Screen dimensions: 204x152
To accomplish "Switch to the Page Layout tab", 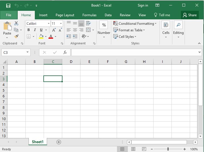I will pyautogui.click(x=65, y=15).
